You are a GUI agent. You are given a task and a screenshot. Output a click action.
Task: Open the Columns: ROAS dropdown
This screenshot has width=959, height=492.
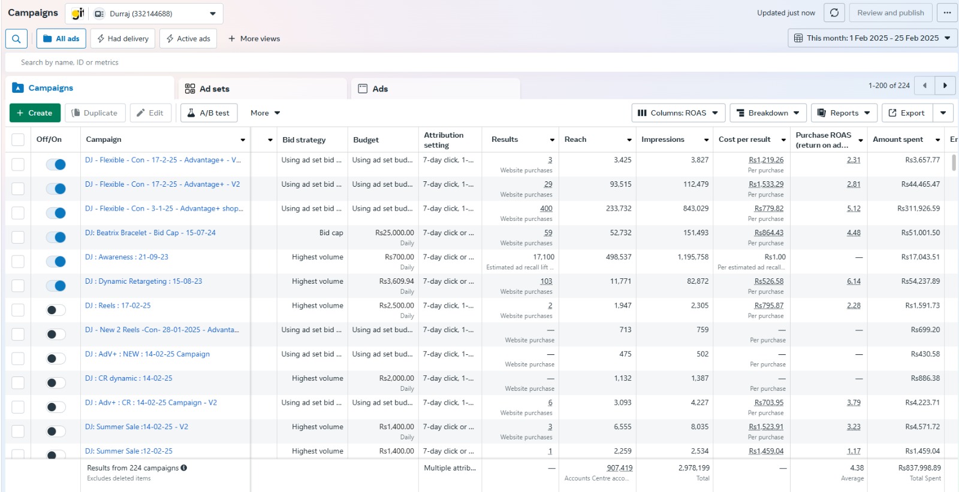click(x=678, y=113)
